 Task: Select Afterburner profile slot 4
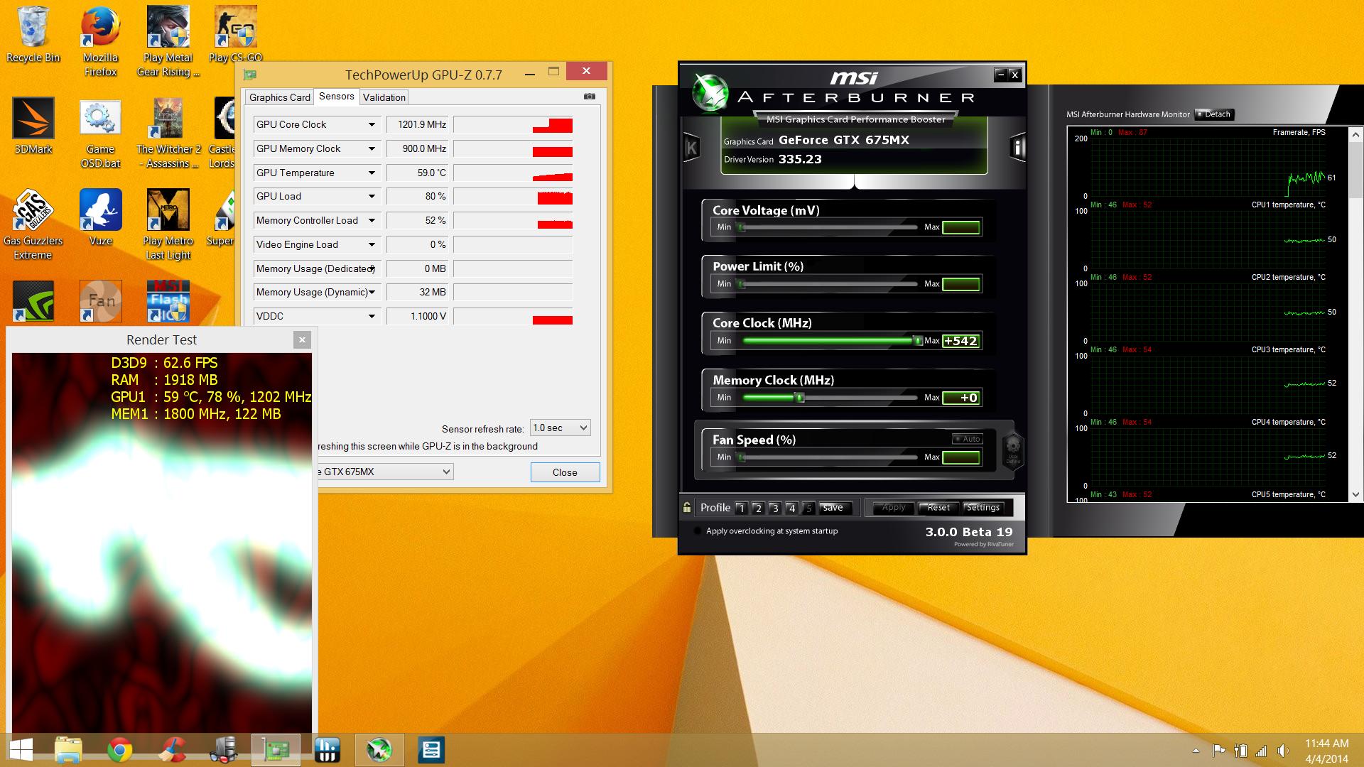click(x=792, y=508)
